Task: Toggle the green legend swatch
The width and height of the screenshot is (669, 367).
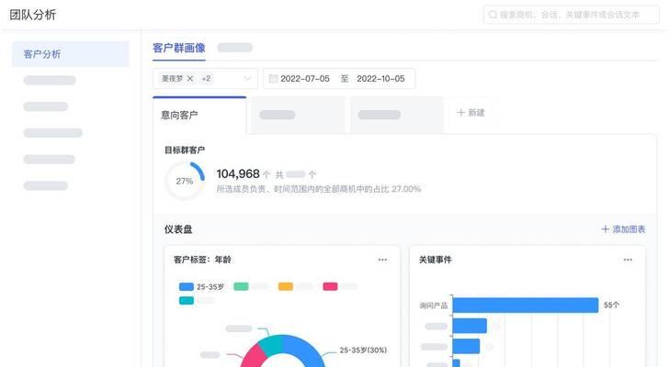Action: (x=241, y=286)
